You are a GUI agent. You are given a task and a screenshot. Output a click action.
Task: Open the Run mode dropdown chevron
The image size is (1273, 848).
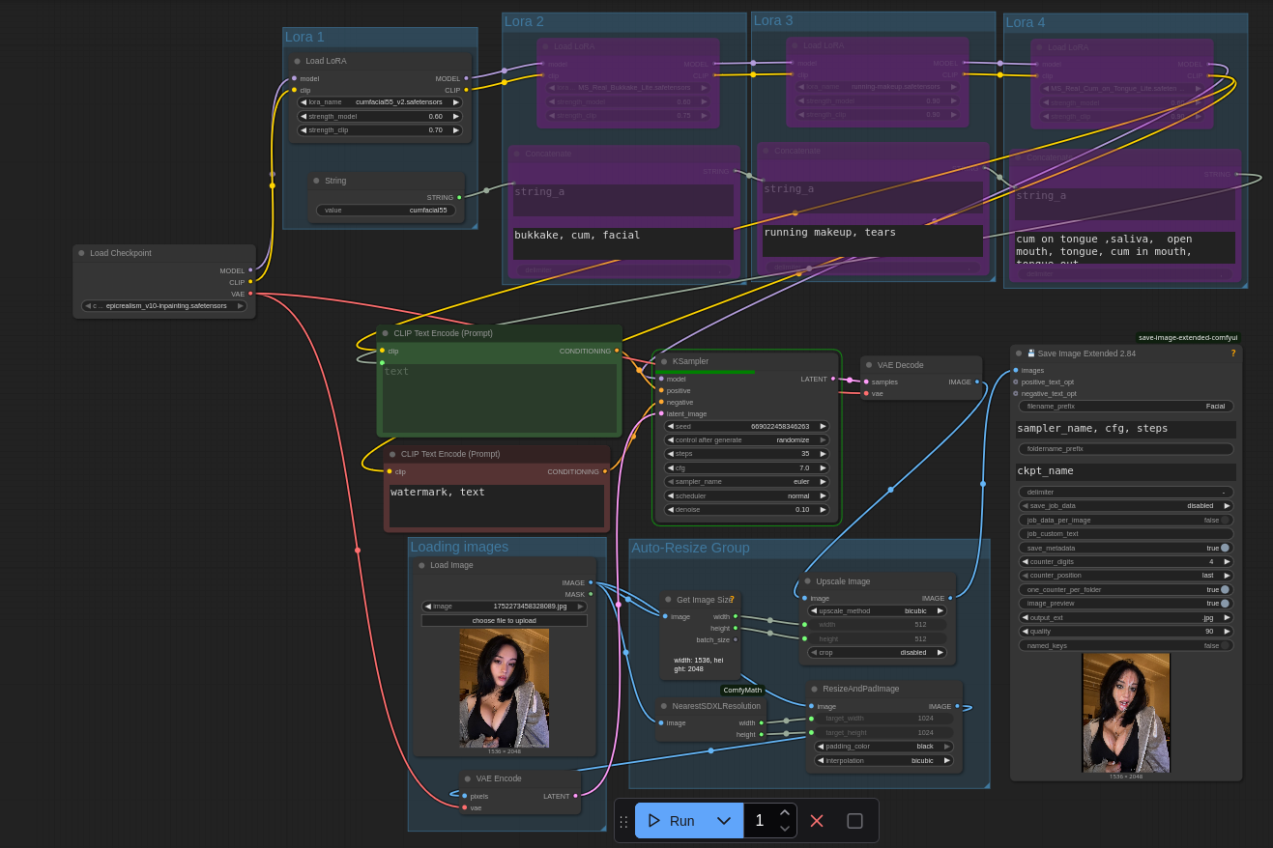click(x=723, y=820)
